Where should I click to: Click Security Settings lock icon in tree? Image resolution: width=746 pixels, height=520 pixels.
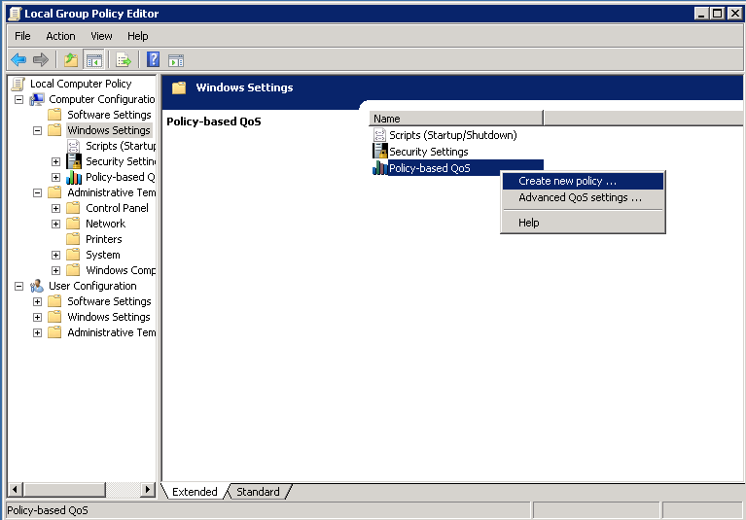(x=74, y=161)
